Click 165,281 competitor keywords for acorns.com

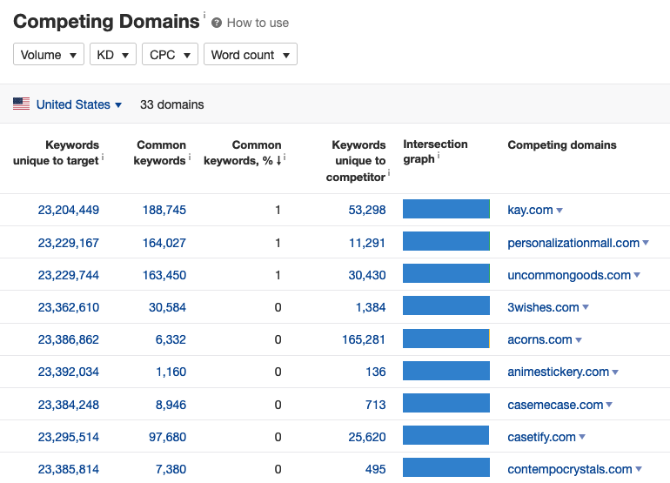364,339
